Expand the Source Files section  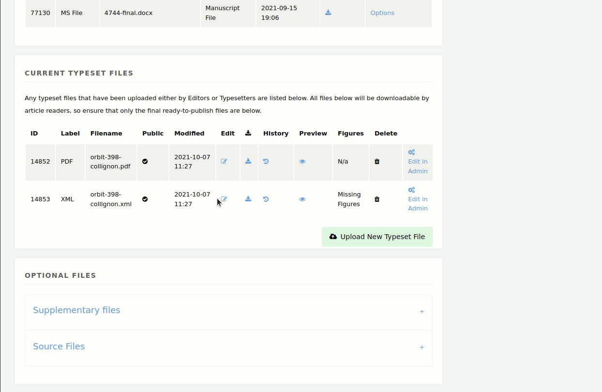tap(59, 347)
